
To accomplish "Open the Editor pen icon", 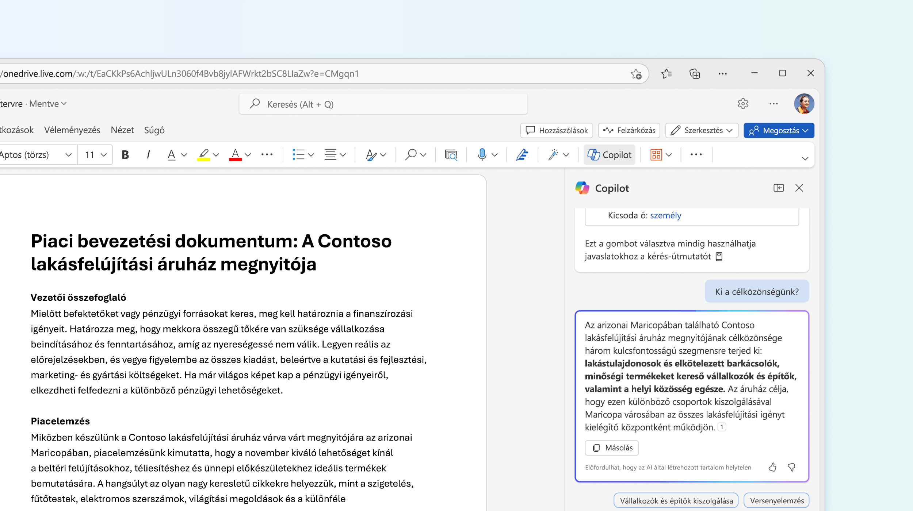I will (x=522, y=155).
